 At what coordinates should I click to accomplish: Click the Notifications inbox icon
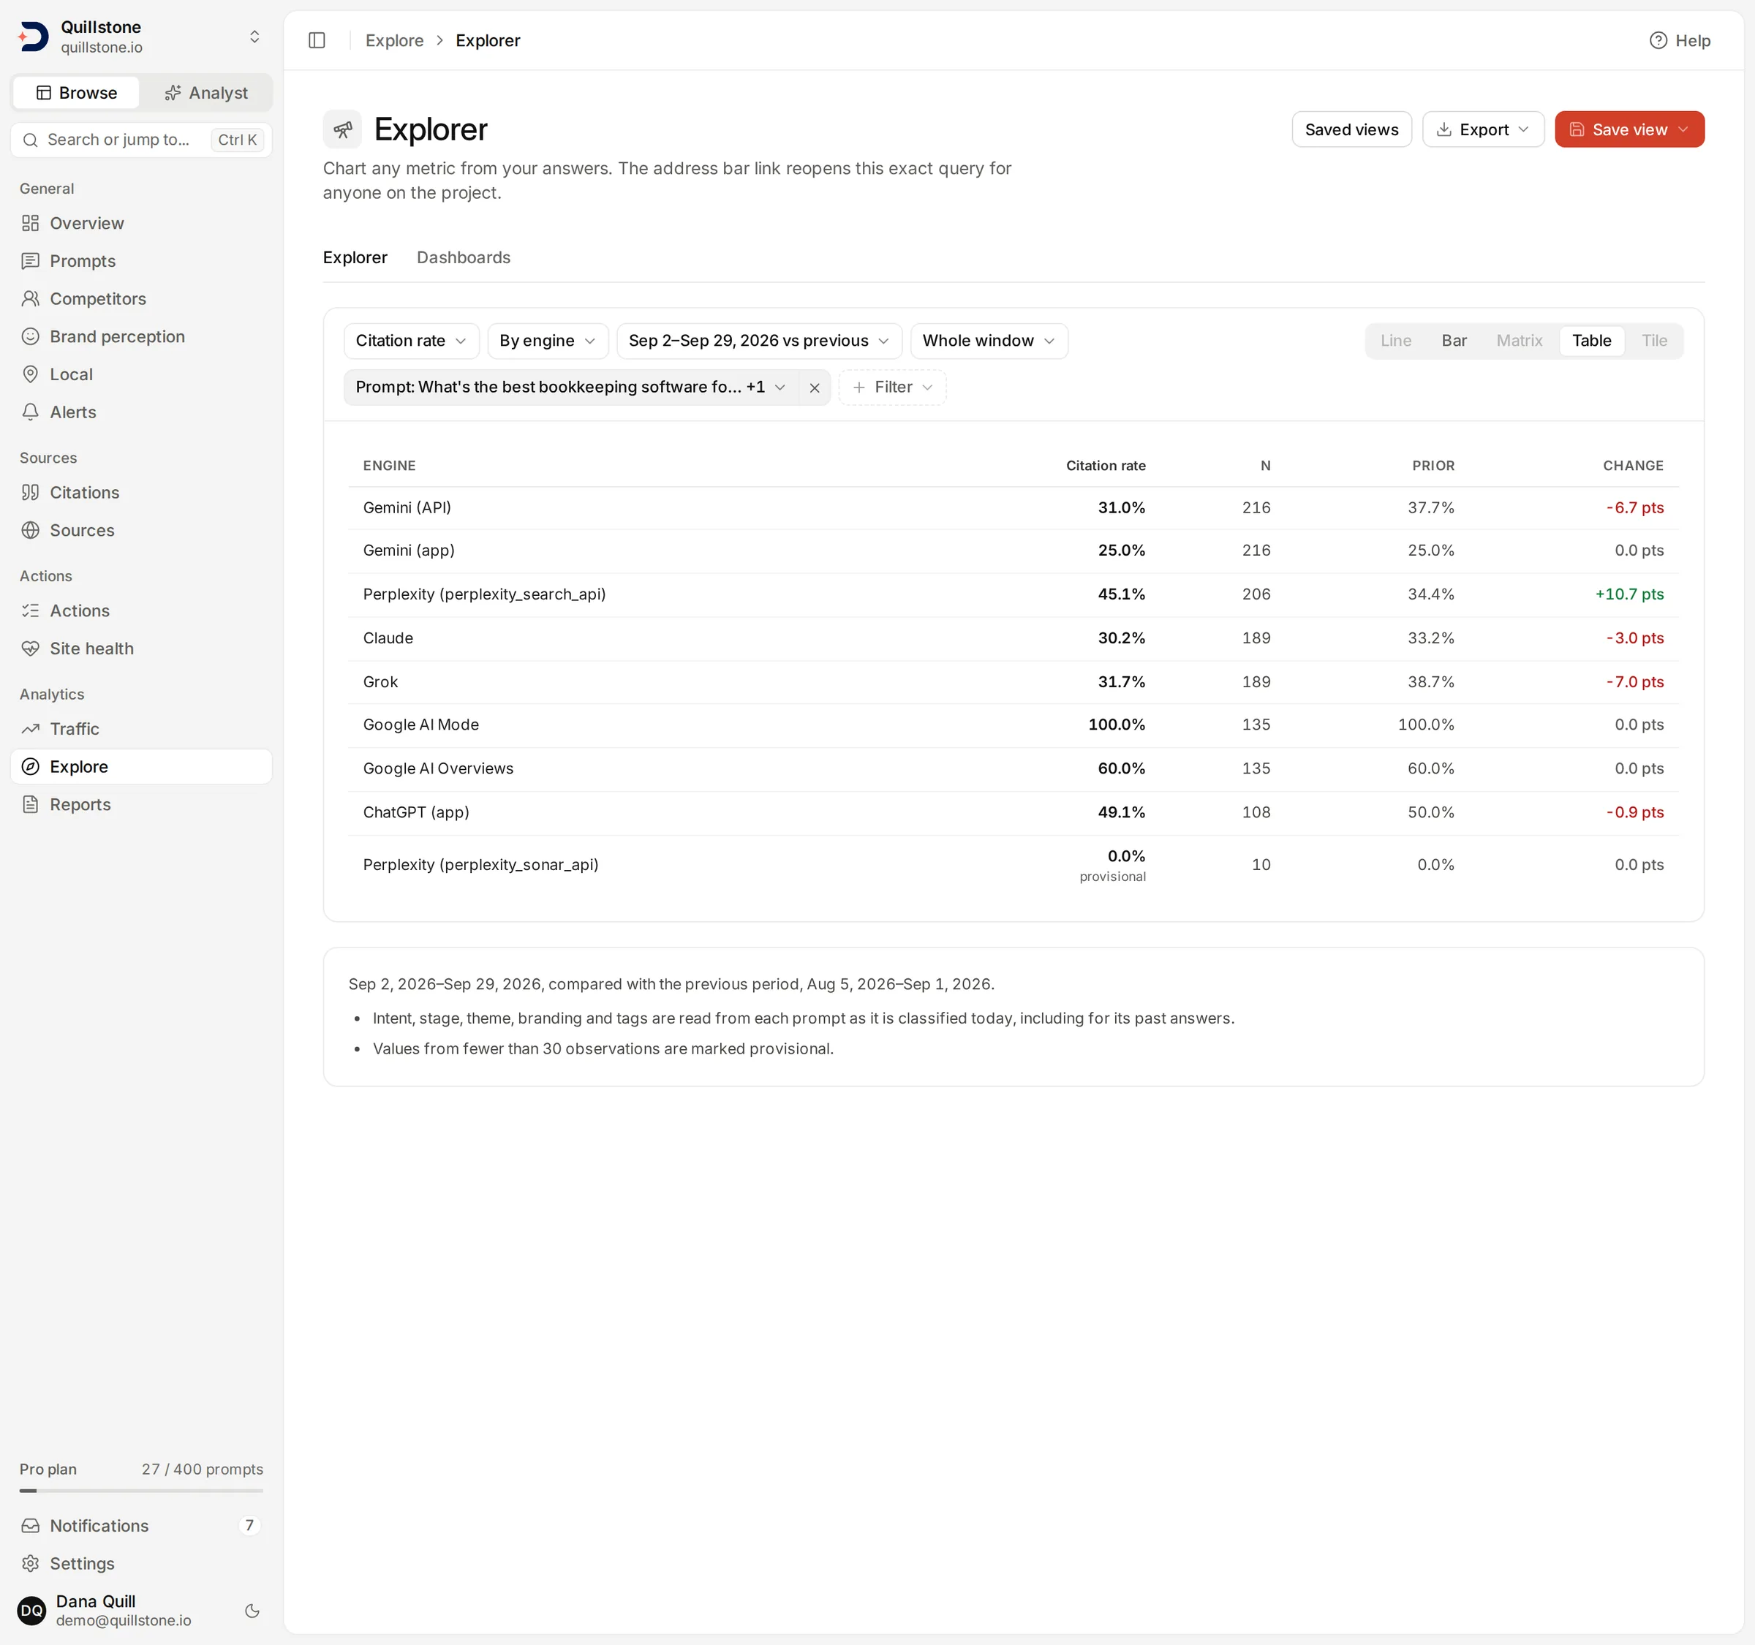pyautogui.click(x=31, y=1526)
